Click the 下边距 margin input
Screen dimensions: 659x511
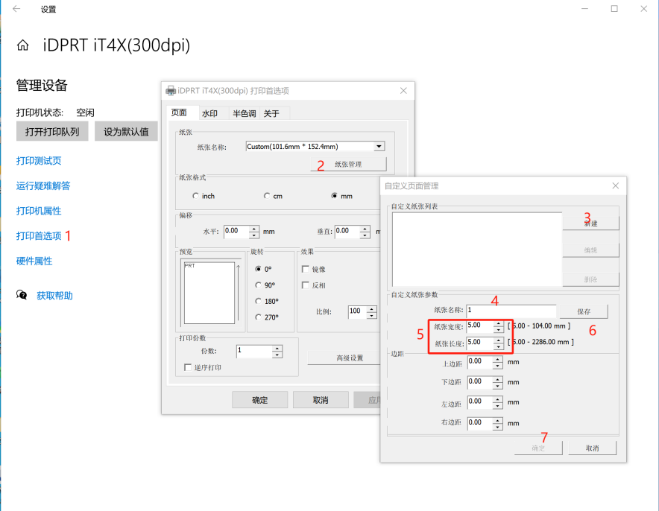(x=479, y=382)
